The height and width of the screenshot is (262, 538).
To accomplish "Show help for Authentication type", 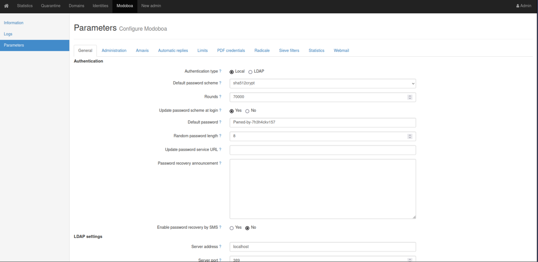I will [220, 71].
